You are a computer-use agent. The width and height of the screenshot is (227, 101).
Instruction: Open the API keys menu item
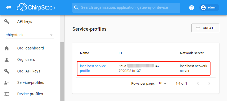click(x=30, y=22)
